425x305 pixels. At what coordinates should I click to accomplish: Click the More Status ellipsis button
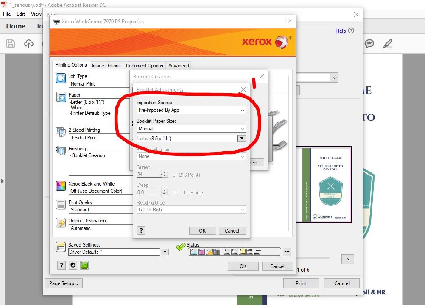[x=287, y=252]
